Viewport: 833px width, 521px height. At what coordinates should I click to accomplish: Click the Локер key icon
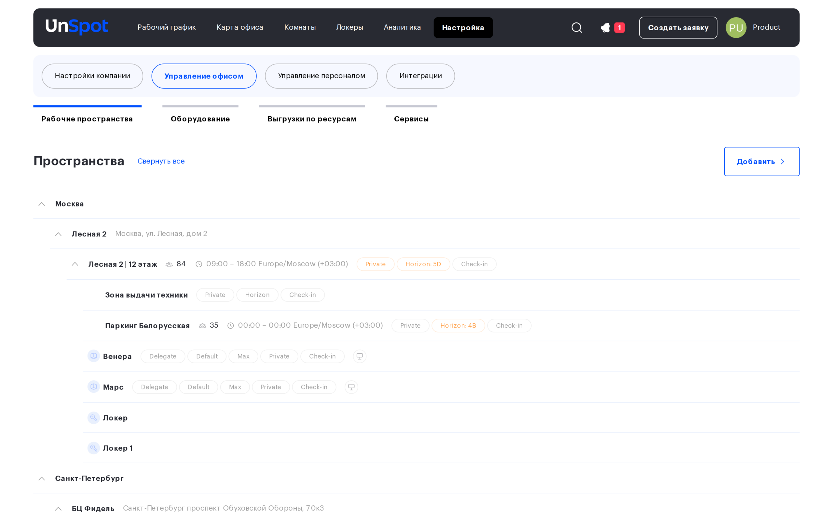pyautogui.click(x=94, y=418)
